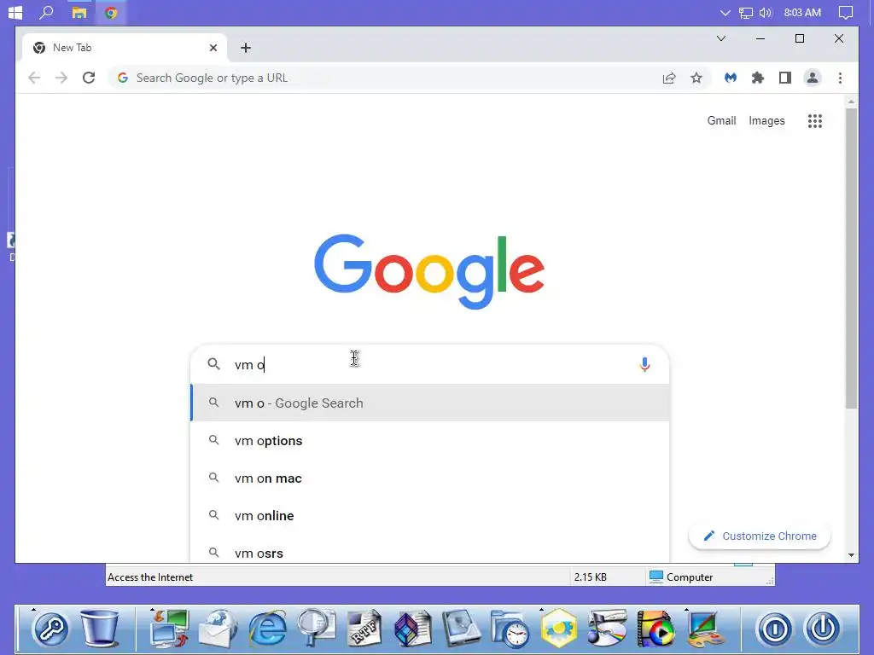Click the standby button in dock
Screen dimensions: 874x655
pos(775,629)
